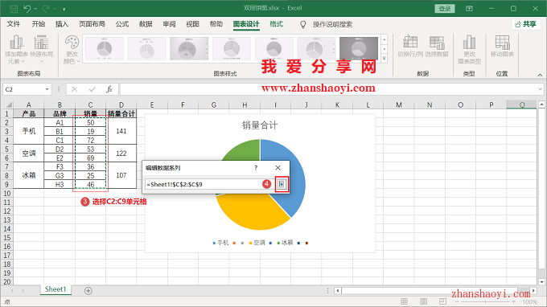
Task: Switch to the 数据 tab
Action: (146, 24)
